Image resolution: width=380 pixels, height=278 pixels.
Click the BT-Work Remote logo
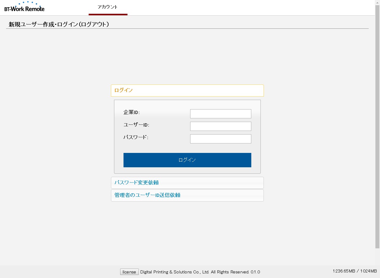(x=24, y=7)
